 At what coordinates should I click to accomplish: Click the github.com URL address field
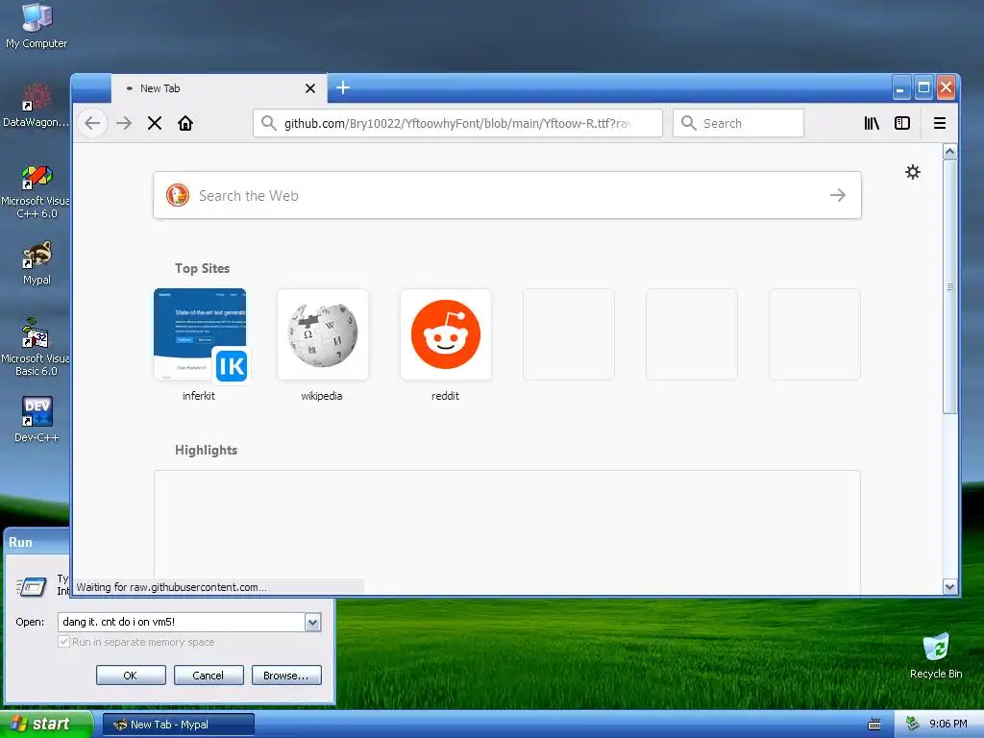[x=457, y=123]
